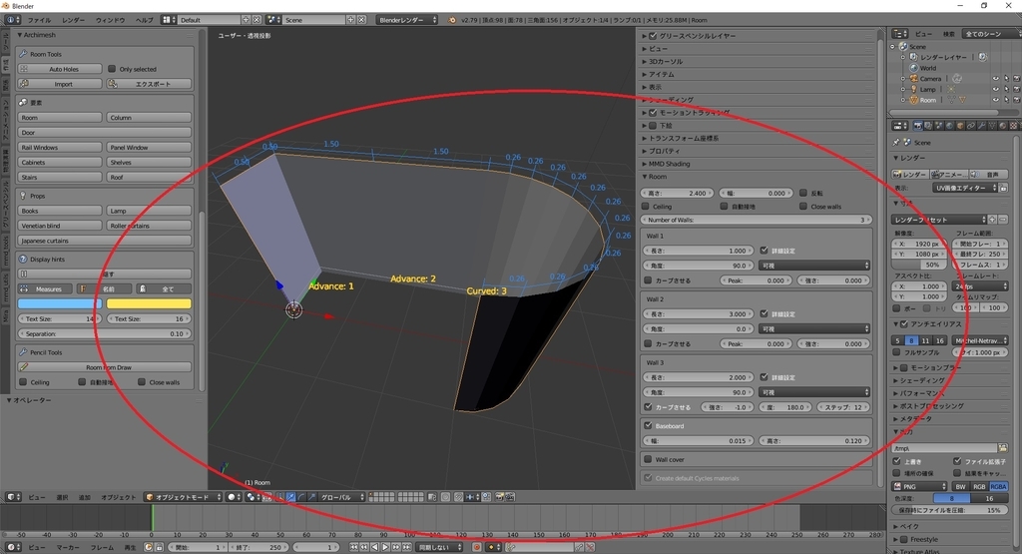
Task: Click the render properties camera tab icon
Action: coord(918,126)
